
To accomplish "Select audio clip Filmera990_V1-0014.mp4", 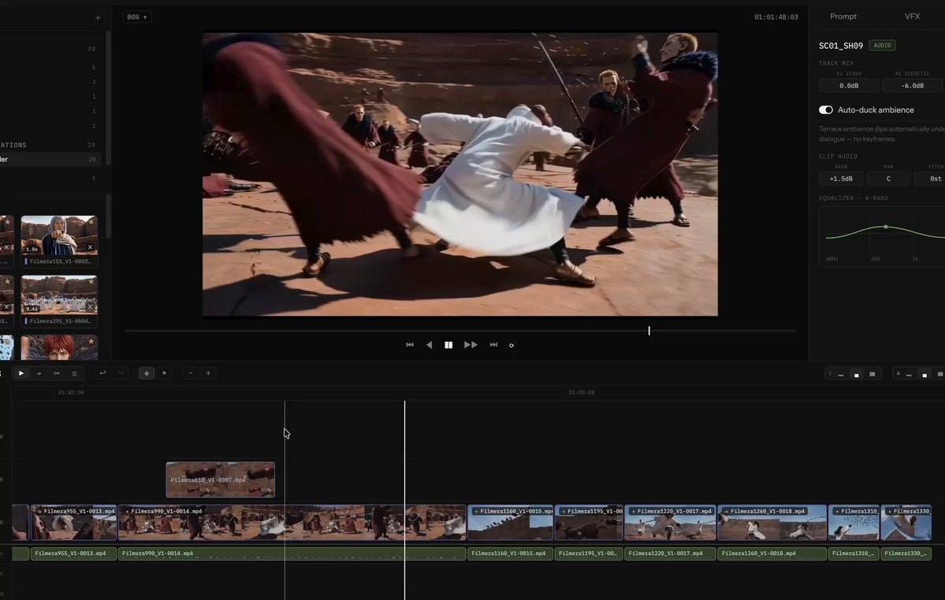I will [292, 554].
